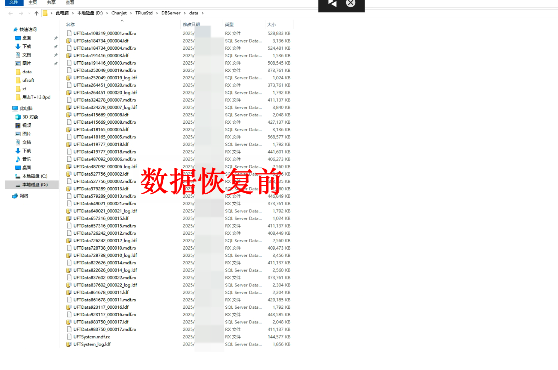Open the 用友T+13.0pd folder in sidebar

coord(36,97)
